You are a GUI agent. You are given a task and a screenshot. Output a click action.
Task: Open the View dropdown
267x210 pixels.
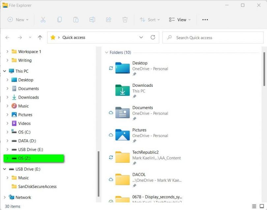pyautogui.click(x=179, y=19)
